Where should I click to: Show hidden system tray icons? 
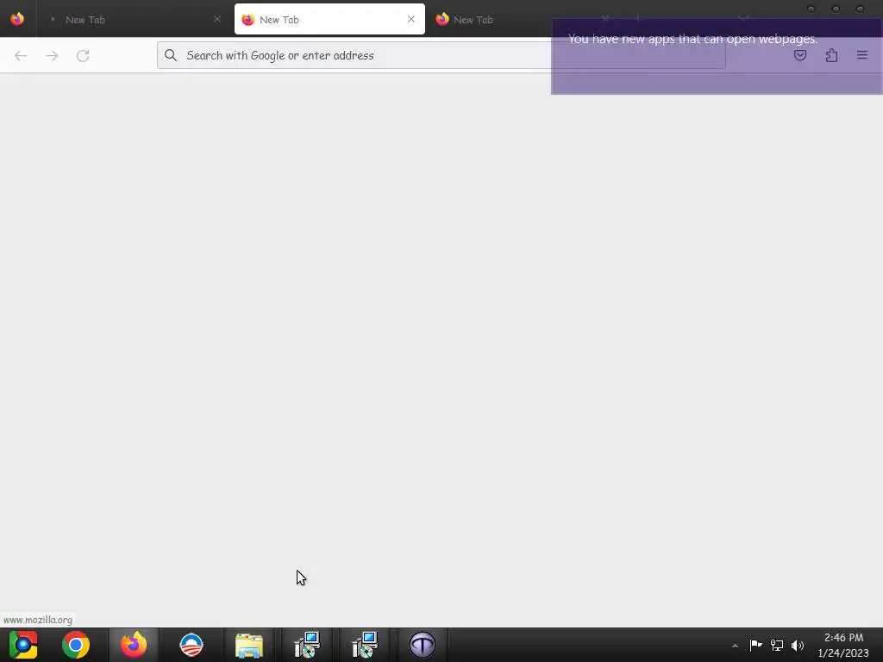(735, 646)
